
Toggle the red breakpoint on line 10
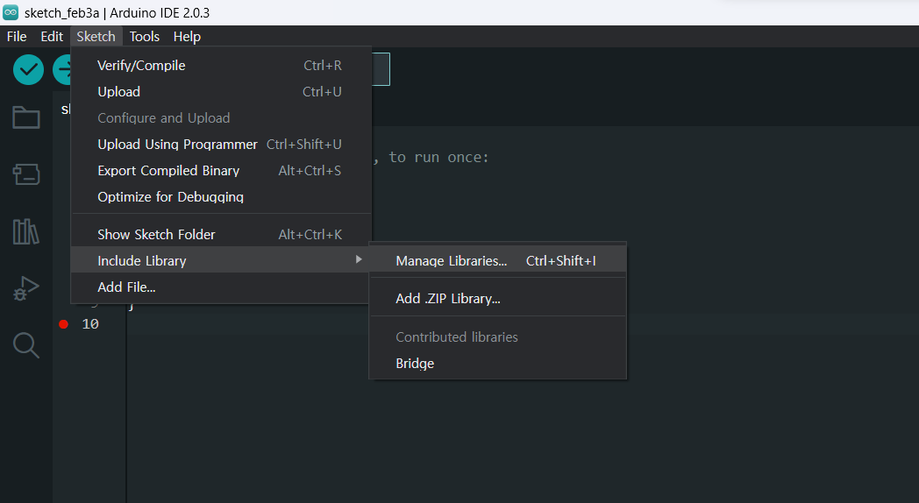point(63,324)
